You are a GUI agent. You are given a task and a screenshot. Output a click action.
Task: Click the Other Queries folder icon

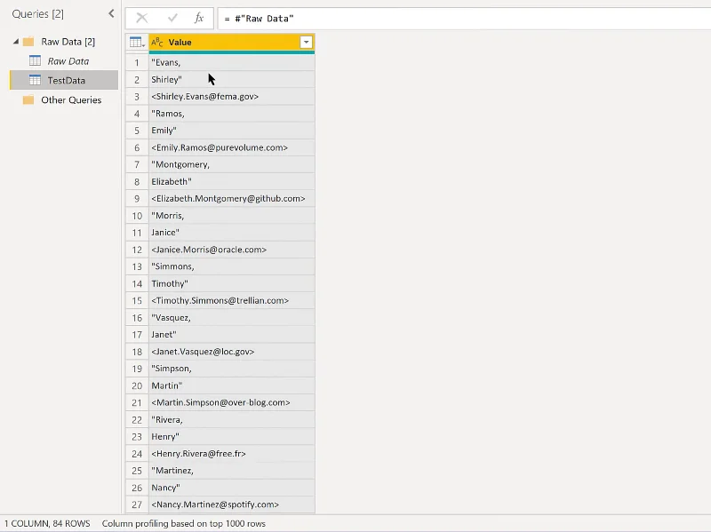pyautogui.click(x=28, y=99)
